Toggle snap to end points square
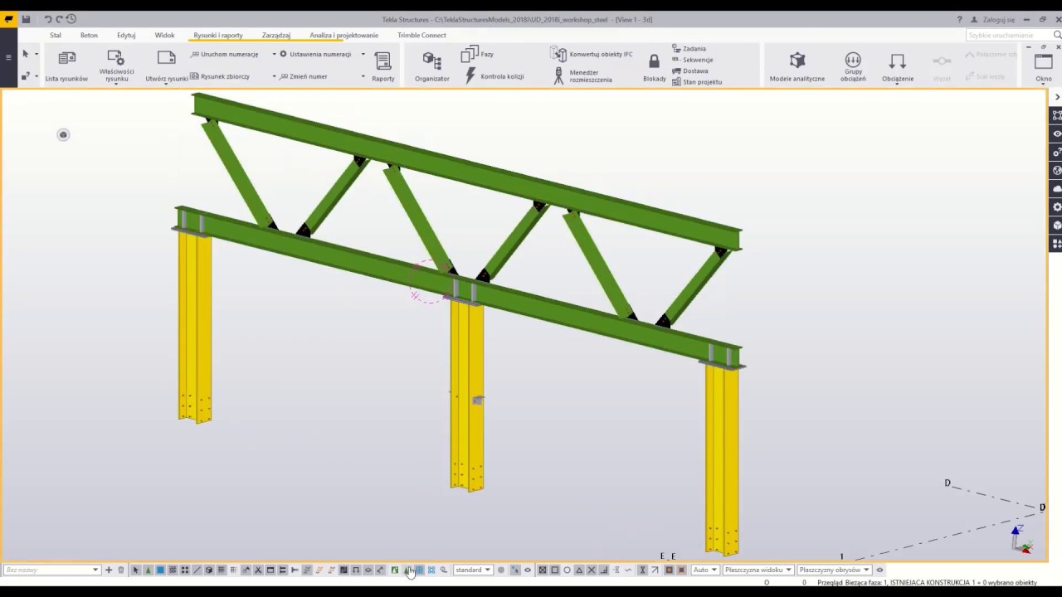Image resolution: width=1062 pixels, height=597 pixels. tap(555, 570)
